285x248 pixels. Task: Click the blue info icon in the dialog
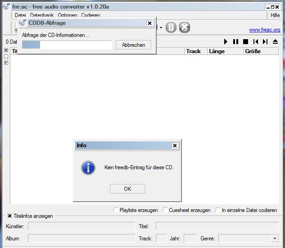(x=88, y=168)
